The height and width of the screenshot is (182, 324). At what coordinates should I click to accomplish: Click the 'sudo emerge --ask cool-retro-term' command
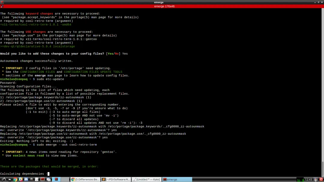tap(67, 145)
